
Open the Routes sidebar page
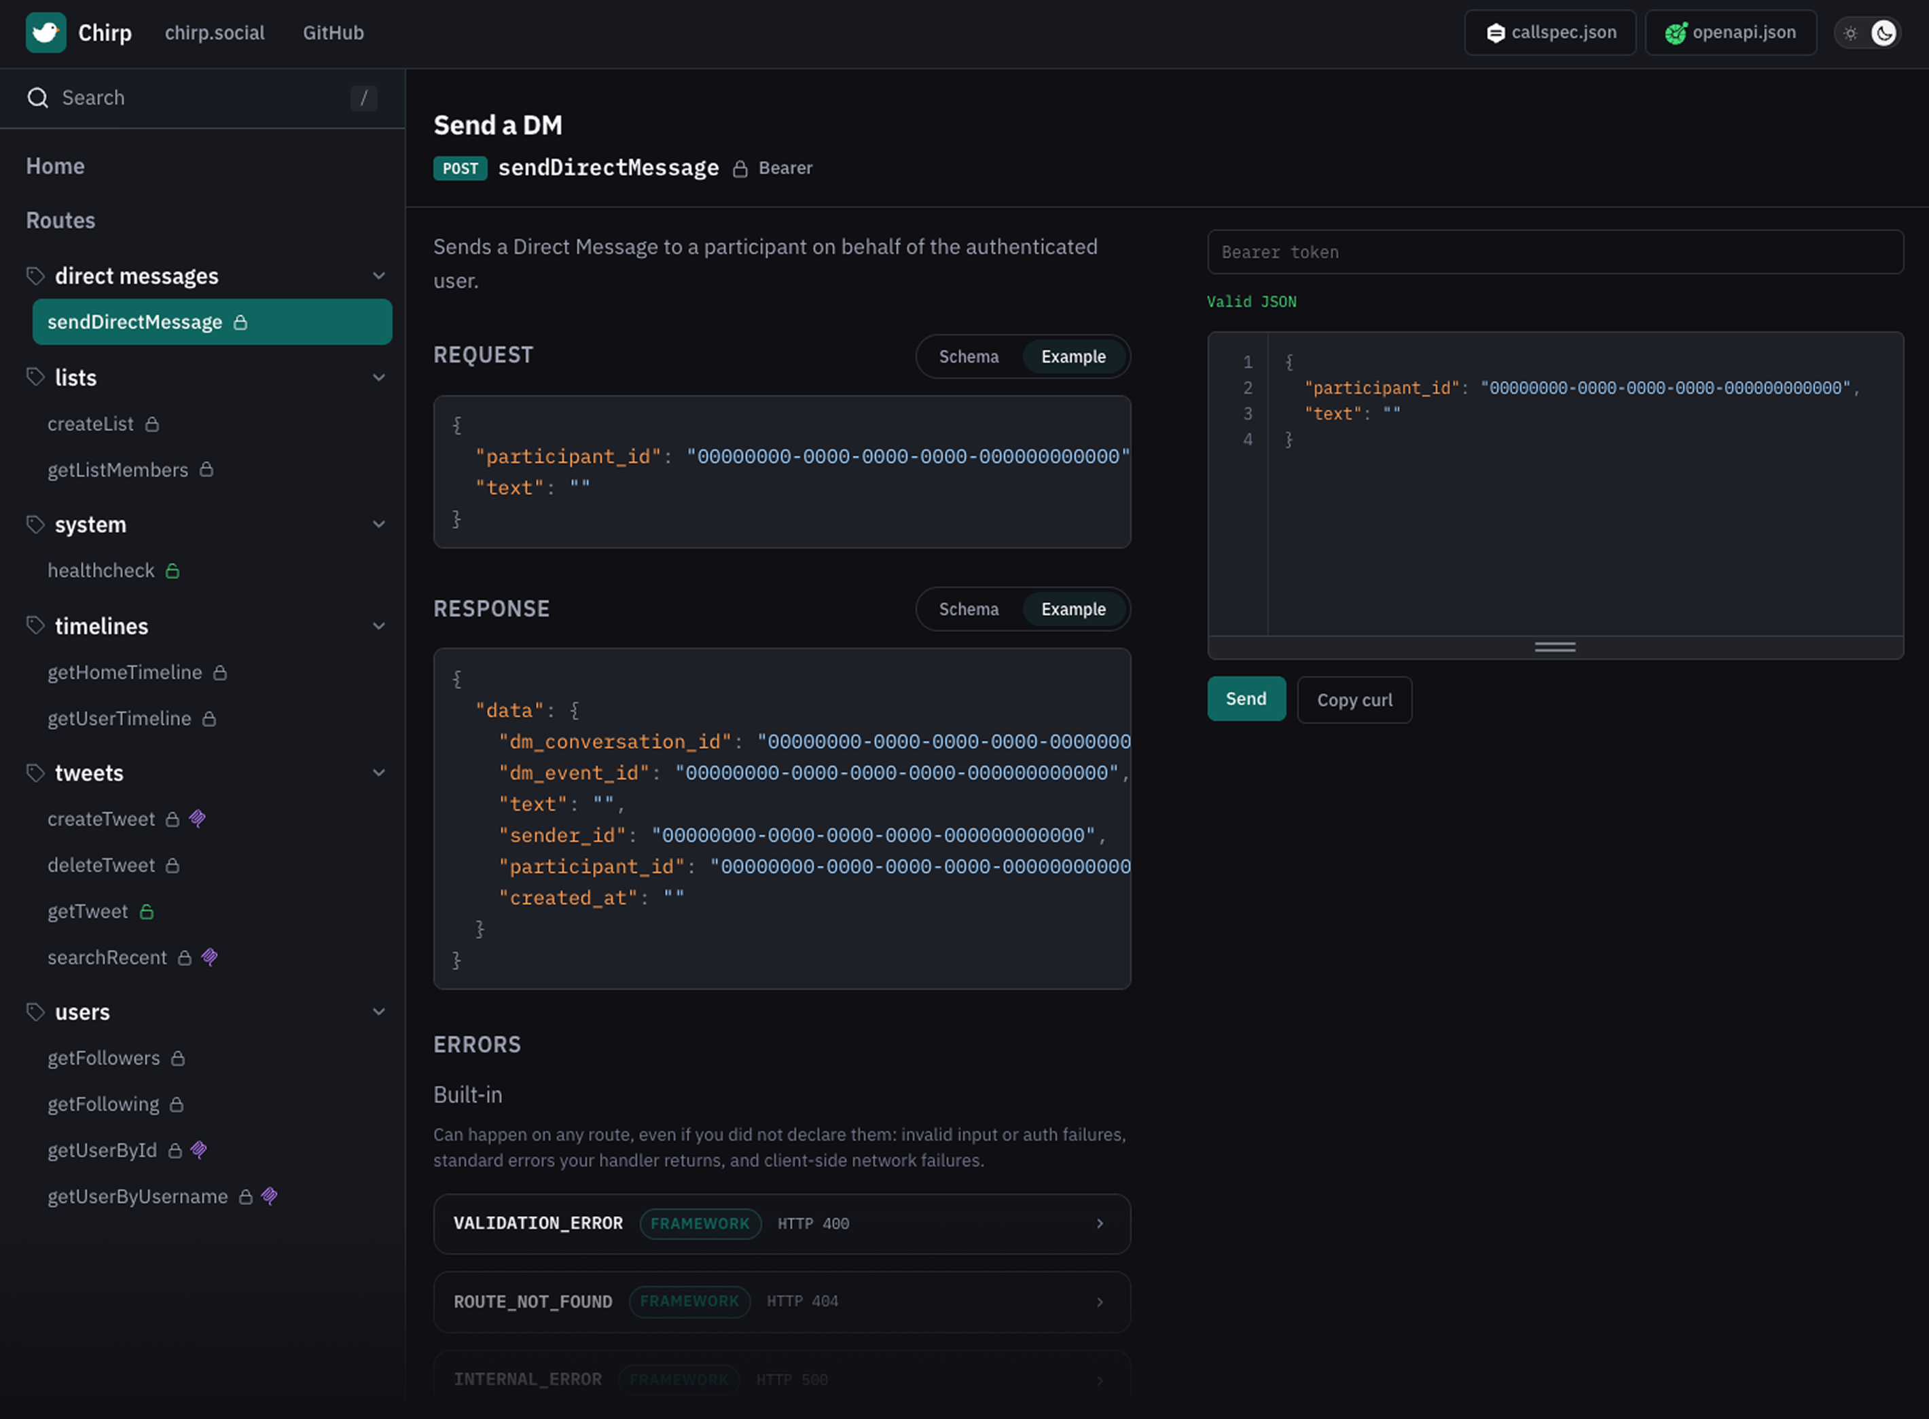click(60, 220)
